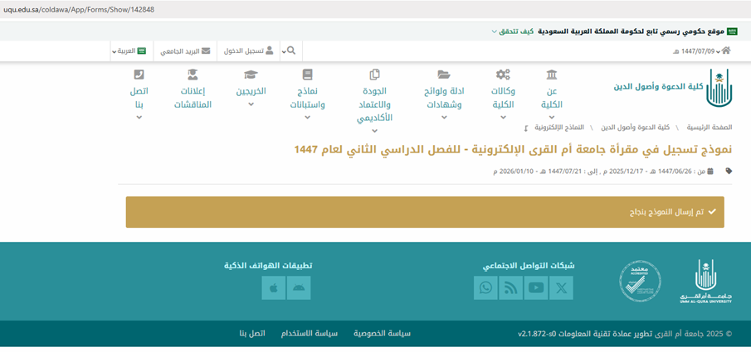
Task: Open the نماذج واستبانات menu
Action: point(308,98)
